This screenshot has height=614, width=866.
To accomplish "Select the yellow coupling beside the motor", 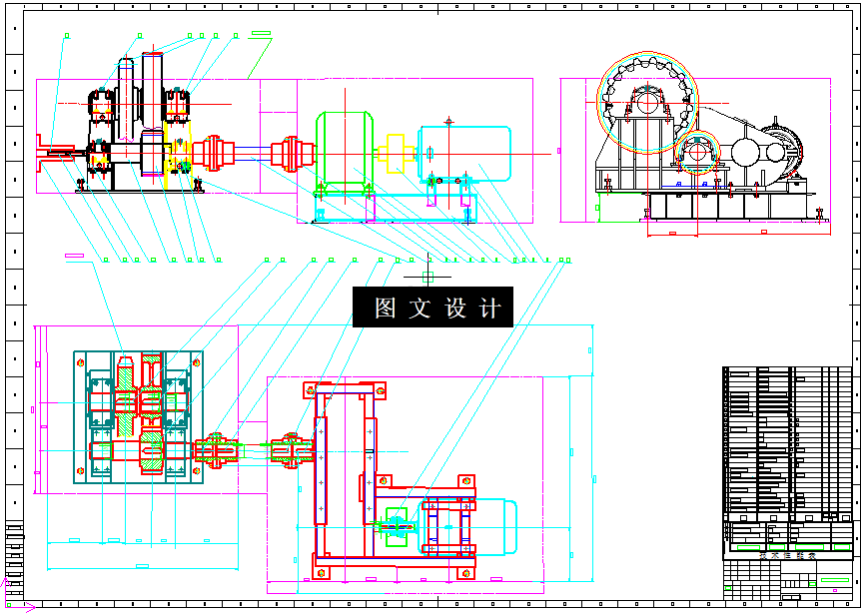I will [x=396, y=153].
